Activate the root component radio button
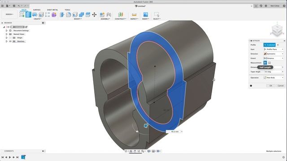 pyautogui.click(x=26, y=27)
